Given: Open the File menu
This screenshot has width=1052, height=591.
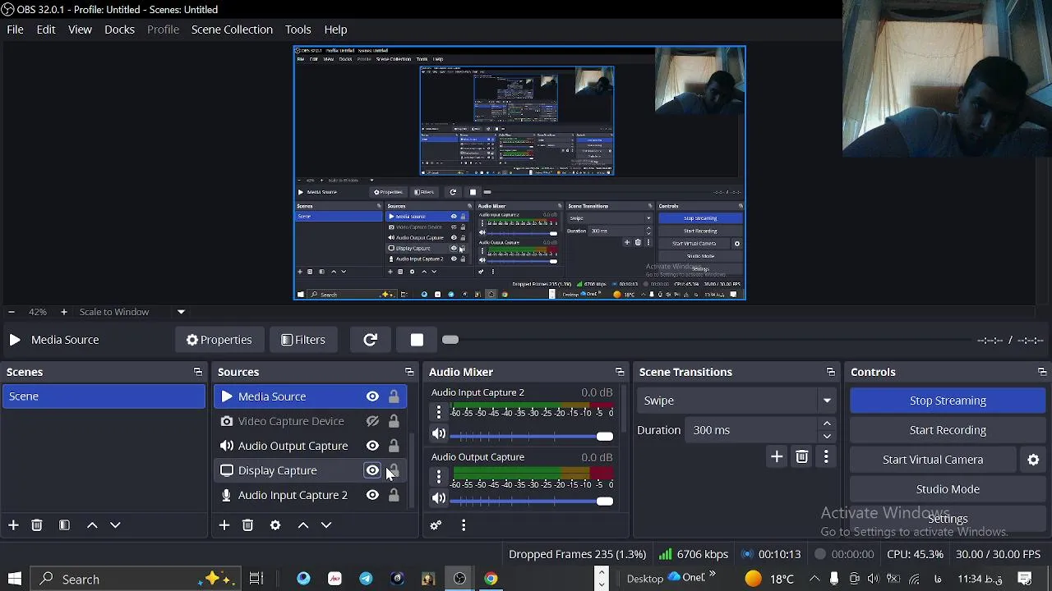Looking at the screenshot, I should coord(15,30).
